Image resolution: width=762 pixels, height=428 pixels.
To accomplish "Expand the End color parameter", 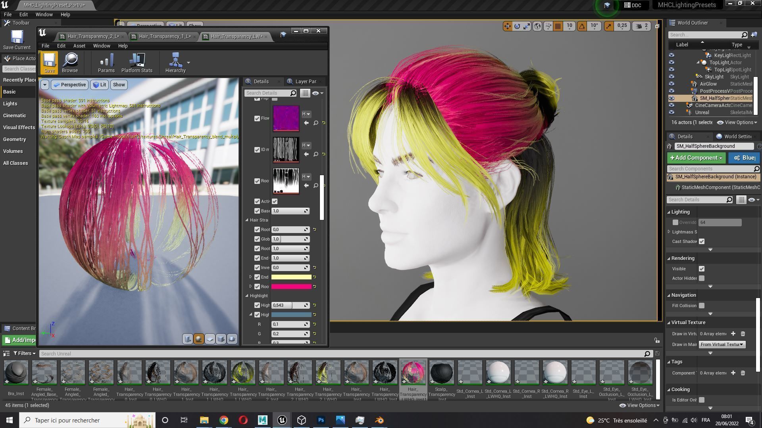I will point(250,277).
